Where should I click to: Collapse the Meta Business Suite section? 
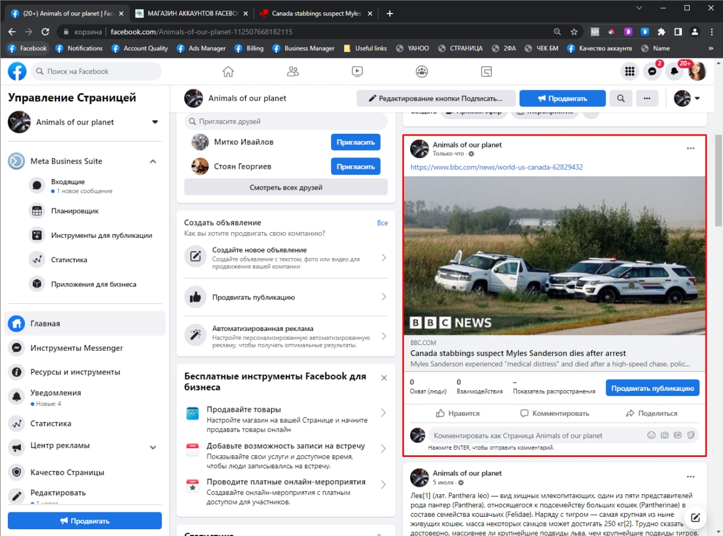[x=153, y=162]
